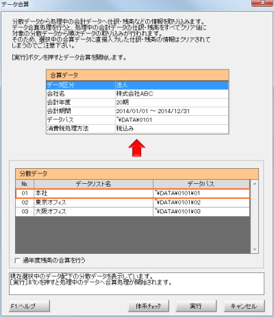Select the 東京オフィス row

coord(133,202)
